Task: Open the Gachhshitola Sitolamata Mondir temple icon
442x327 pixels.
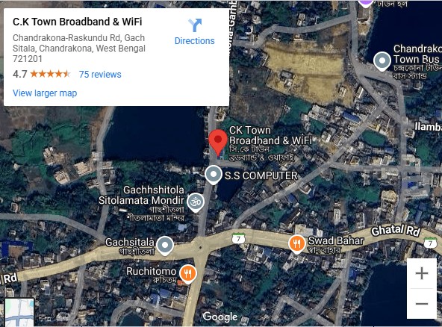Action: 196,202
